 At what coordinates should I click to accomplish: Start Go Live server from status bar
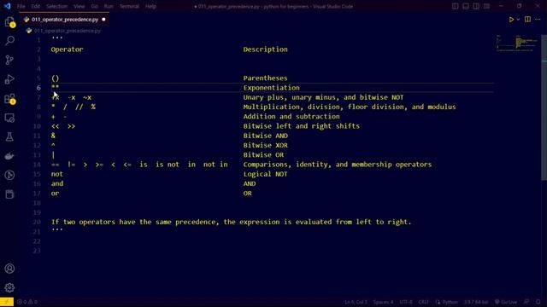(506, 302)
